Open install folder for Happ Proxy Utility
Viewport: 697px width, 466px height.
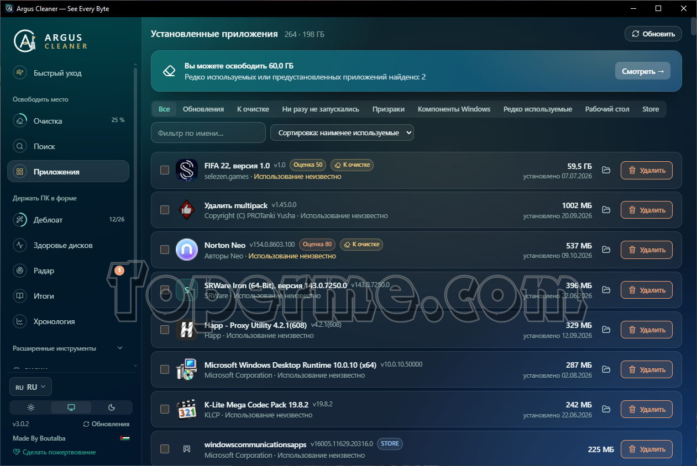[x=606, y=330]
